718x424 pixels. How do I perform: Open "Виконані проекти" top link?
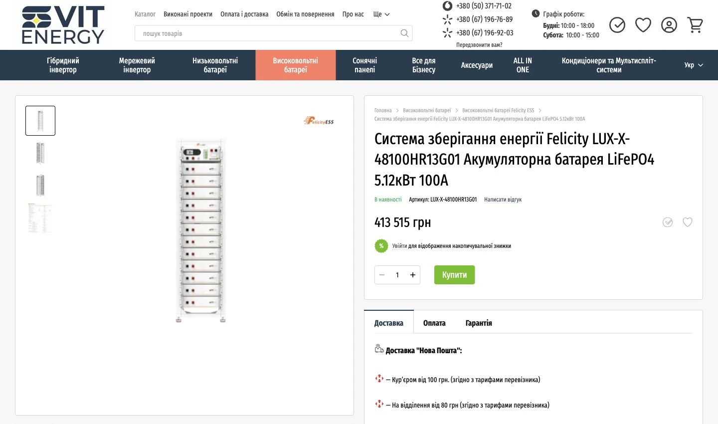point(188,14)
